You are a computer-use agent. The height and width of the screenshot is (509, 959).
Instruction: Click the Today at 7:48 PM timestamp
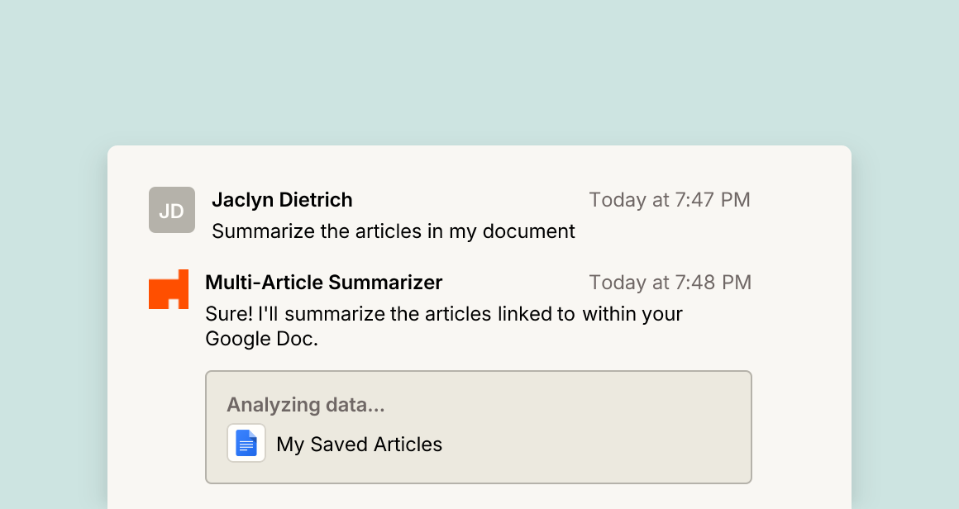click(x=670, y=283)
